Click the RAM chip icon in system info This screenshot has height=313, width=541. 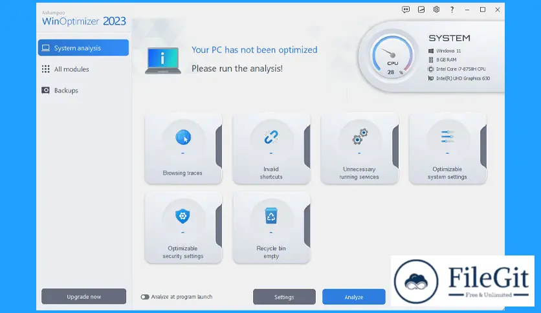click(x=430, y=59)
